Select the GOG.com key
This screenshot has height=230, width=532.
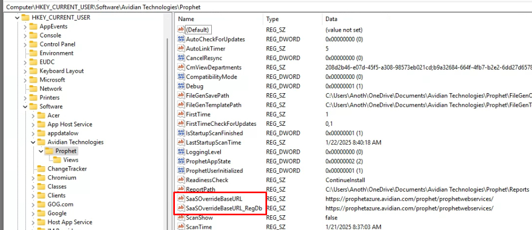(61, 204)
